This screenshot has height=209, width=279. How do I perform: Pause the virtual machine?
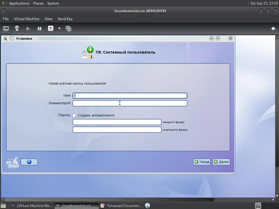(40, 29)
